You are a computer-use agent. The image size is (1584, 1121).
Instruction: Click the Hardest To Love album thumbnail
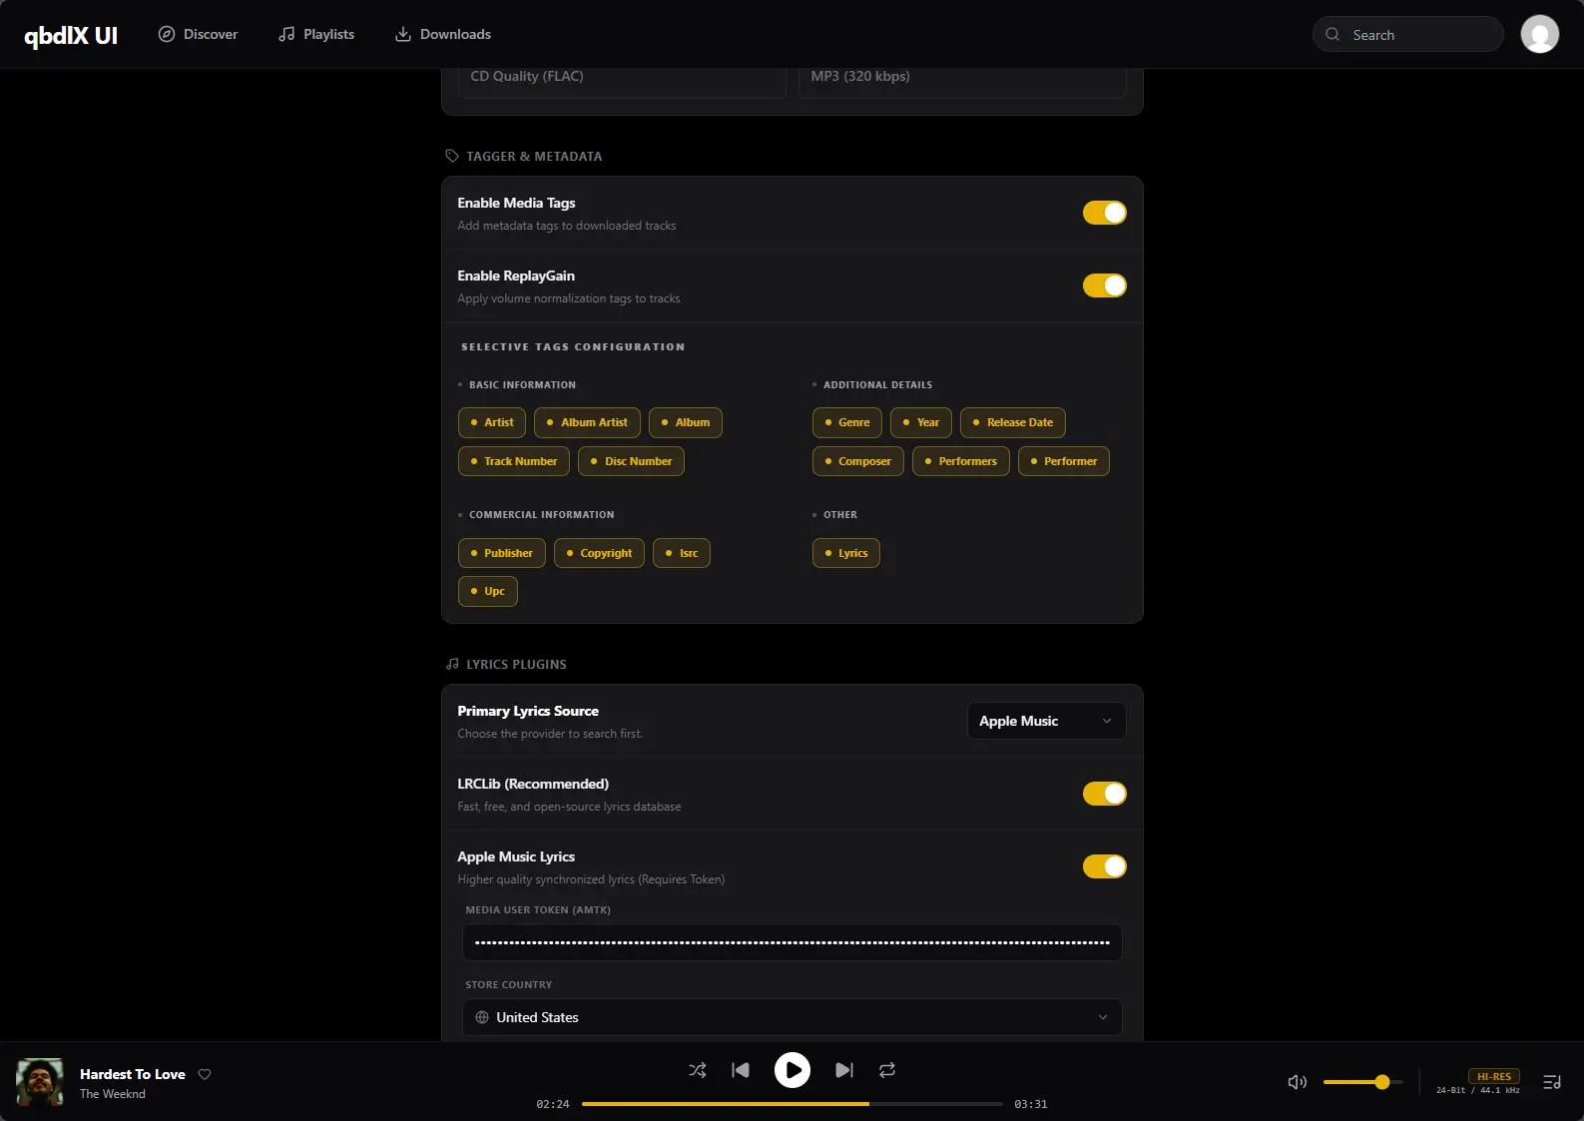point(40,1082)
